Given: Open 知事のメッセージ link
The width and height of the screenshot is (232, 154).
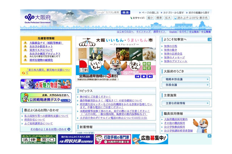Looking at the screenshot, I should click(x=174, y=57).
